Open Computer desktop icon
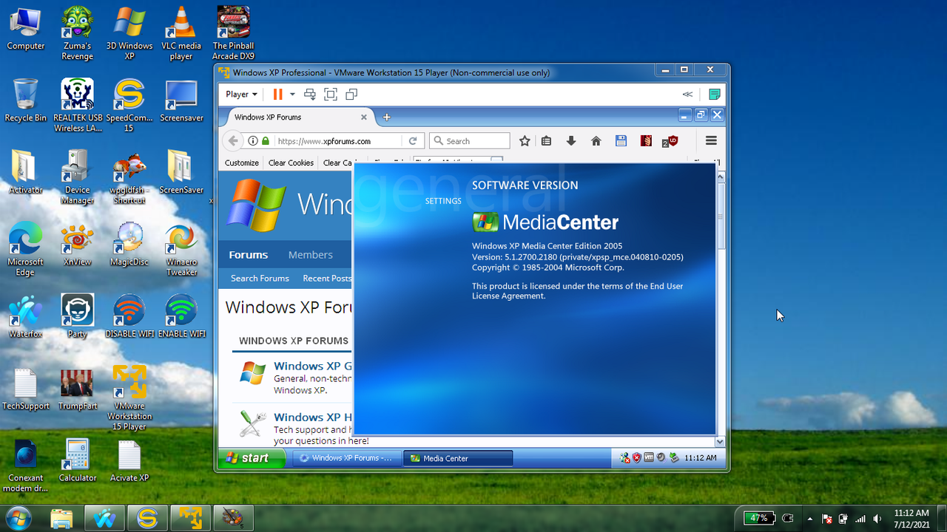This screenshot has width=947, height=532. click(26, 30)
